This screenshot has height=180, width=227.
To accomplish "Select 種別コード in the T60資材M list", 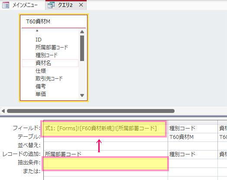I will pos(46,55).
